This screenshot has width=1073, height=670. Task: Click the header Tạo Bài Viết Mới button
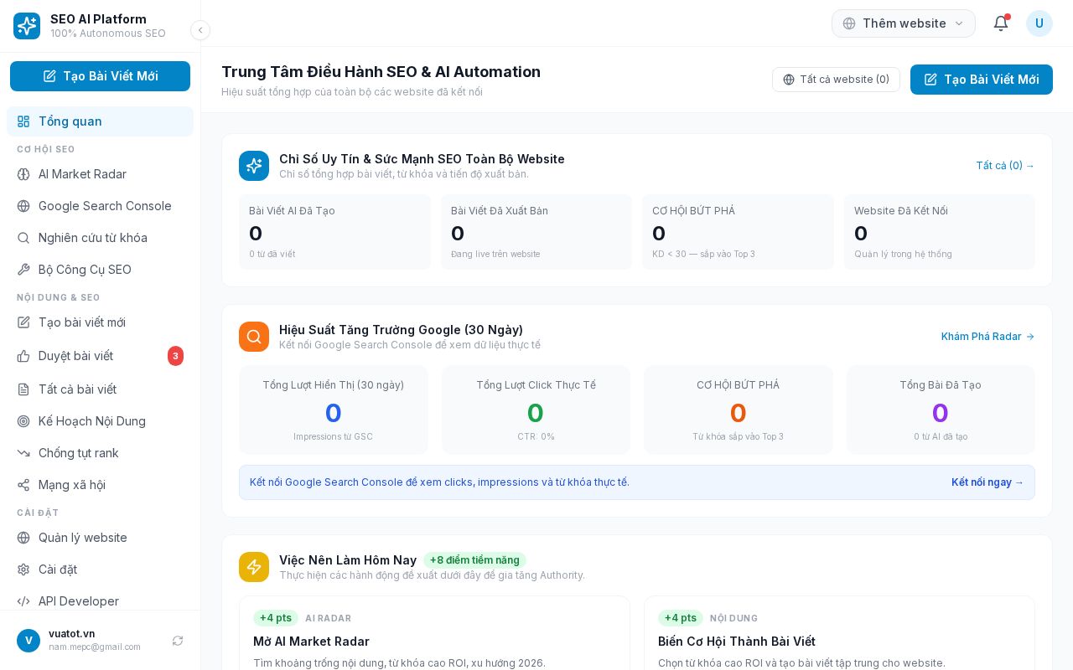[982, 80]
